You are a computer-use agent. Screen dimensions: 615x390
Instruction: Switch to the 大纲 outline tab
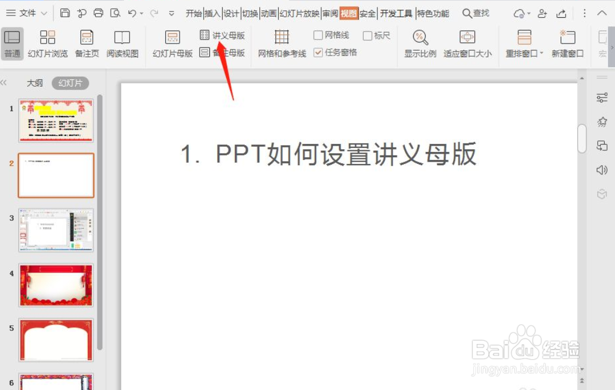pyautogui.click(x=34, y=83)
